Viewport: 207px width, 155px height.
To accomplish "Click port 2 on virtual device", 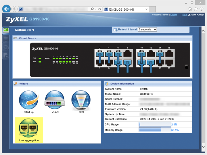I will pyautogui.click(x=100, y=54).
